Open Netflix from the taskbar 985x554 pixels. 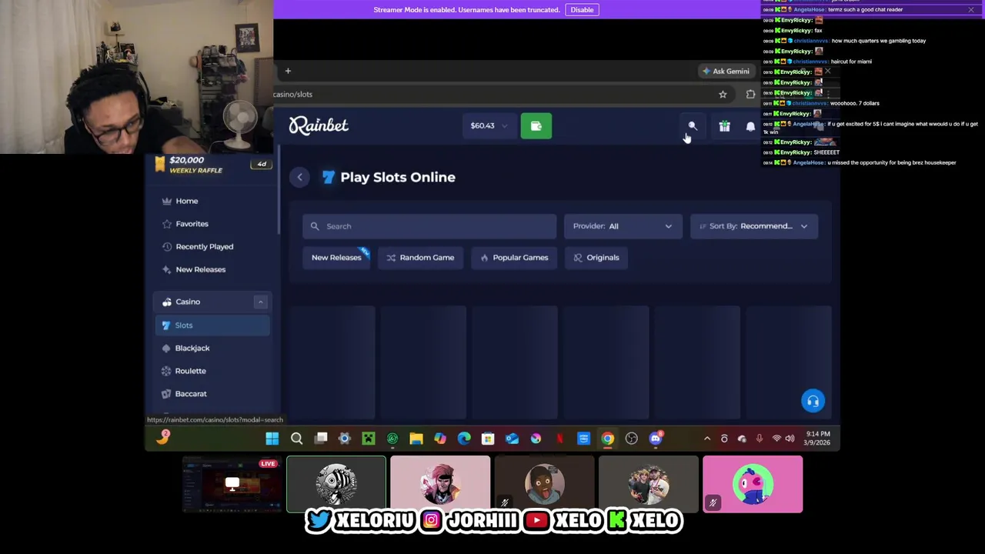click(x=559, y=439)
